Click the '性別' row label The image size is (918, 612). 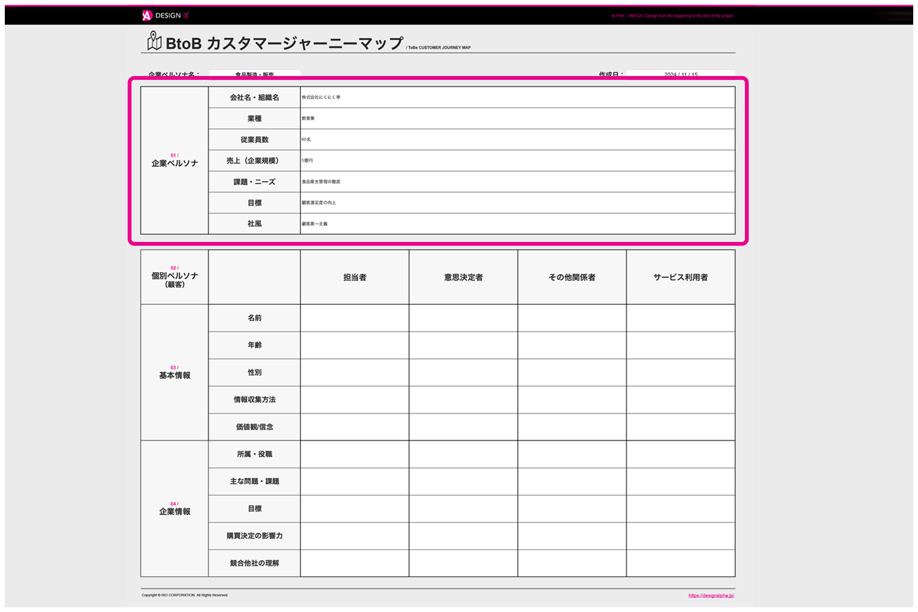coord(254,372)
